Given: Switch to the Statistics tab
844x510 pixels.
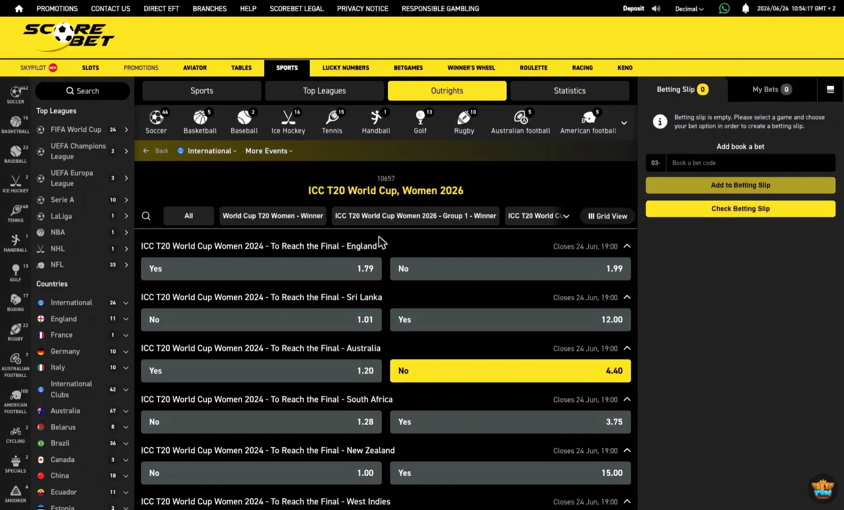Looking at the screenshot, I should 570,91.
